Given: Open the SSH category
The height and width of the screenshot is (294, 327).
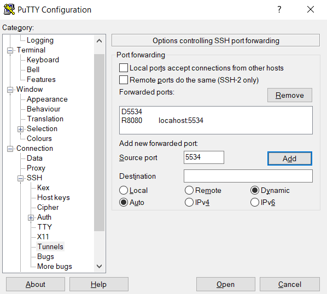Looking at the screenshot, I should click(x=34, y=178).
